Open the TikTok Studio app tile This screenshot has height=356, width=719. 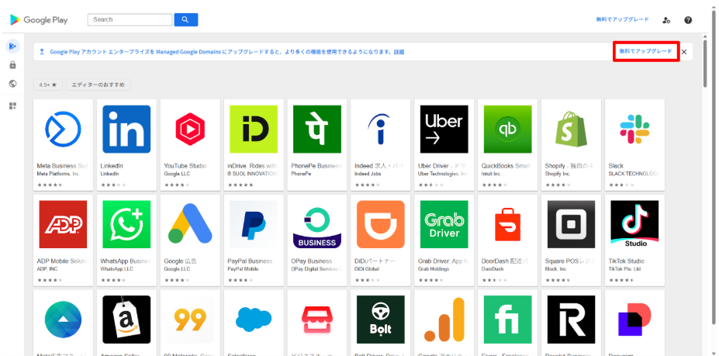coord(633,239)
